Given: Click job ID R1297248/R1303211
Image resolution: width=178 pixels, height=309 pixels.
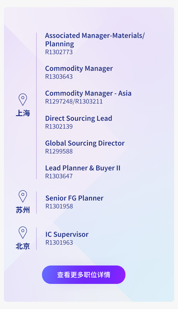Looking at the screenshot, I should pos(74,101).
